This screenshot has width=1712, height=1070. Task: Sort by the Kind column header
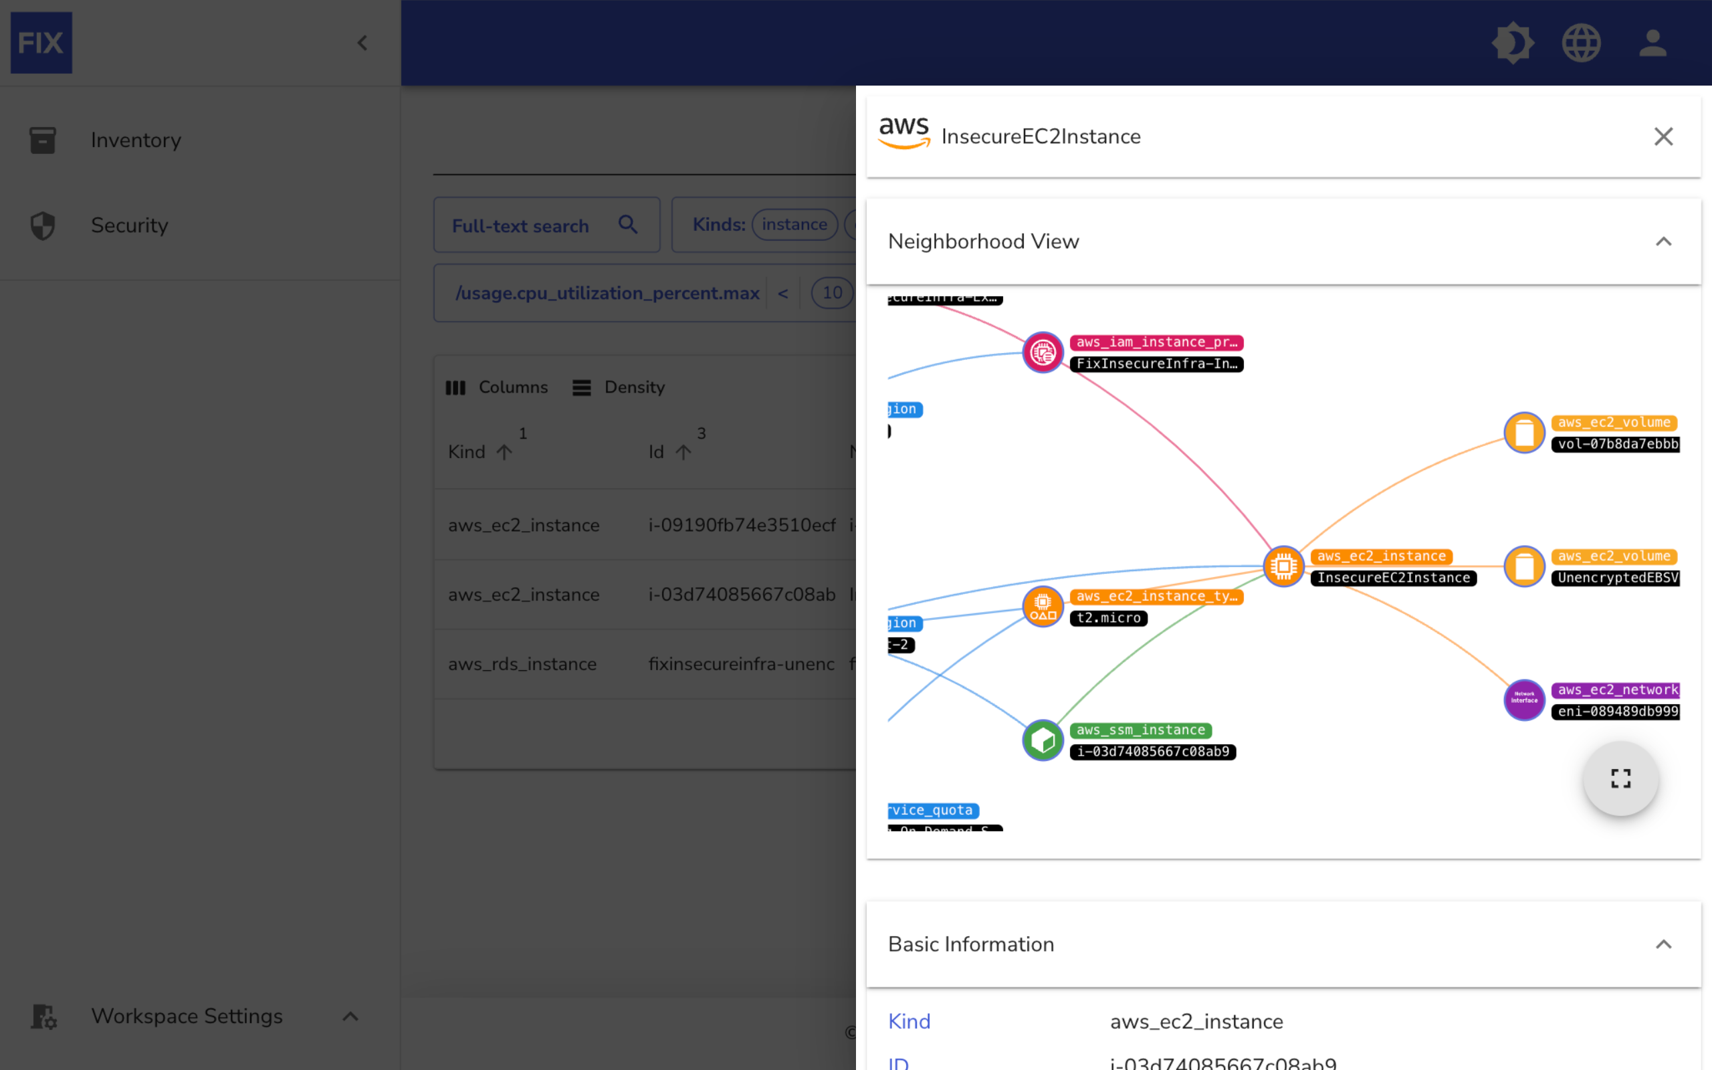click(x=467, y=451)
